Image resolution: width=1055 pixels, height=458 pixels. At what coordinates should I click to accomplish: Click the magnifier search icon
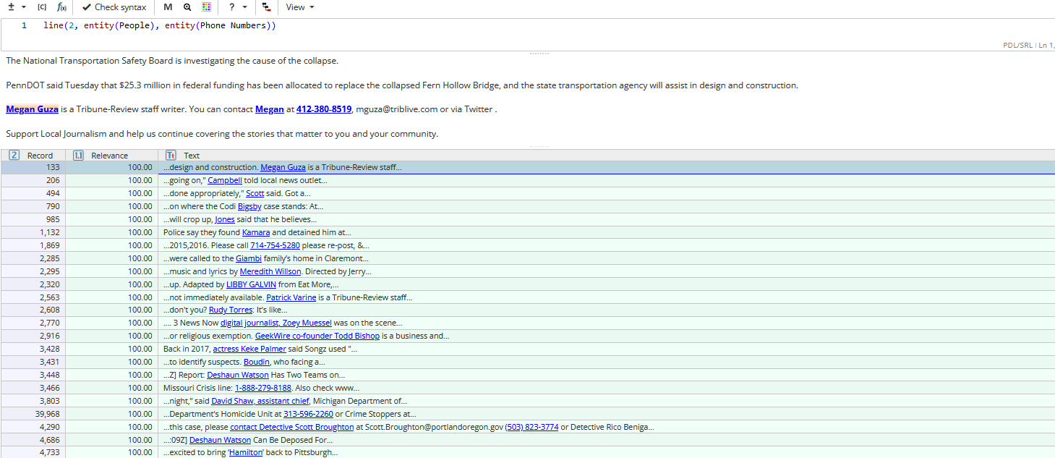coord(187,7)
